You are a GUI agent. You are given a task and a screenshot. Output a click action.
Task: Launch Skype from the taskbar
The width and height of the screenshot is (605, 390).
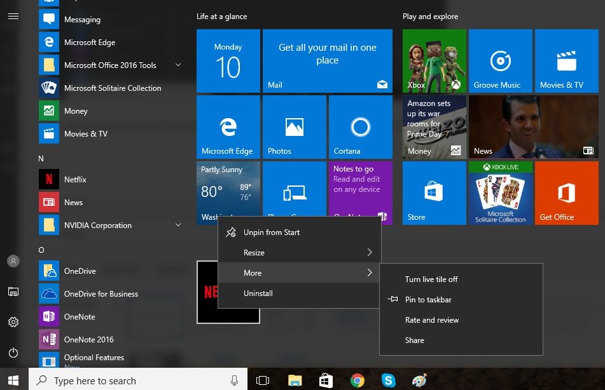[389, 380]
